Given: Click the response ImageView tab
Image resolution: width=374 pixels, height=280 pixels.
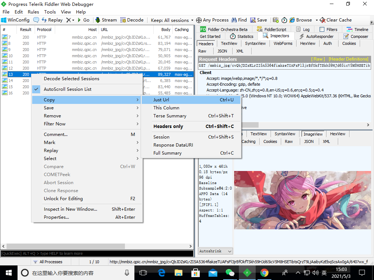Looking at the screenshot, I should coord(313,134).
